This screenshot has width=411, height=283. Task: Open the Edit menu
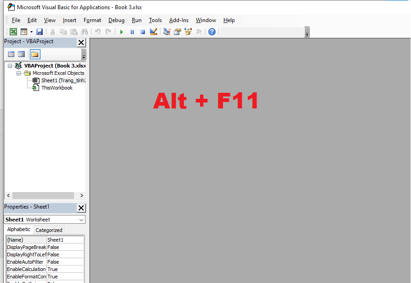pos(32,20)
